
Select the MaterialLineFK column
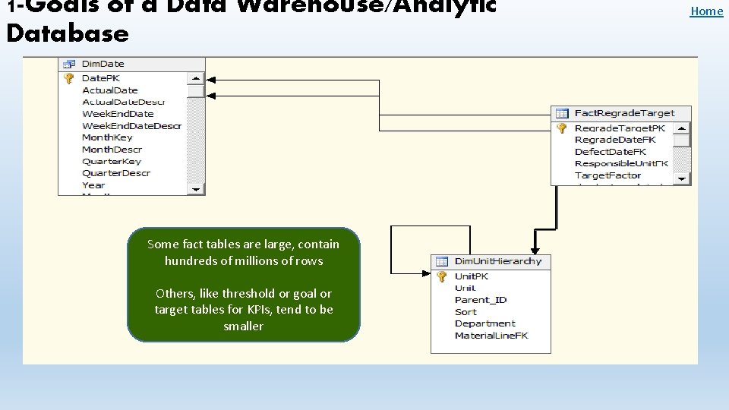pyautogui.click(x=491, y=335)
